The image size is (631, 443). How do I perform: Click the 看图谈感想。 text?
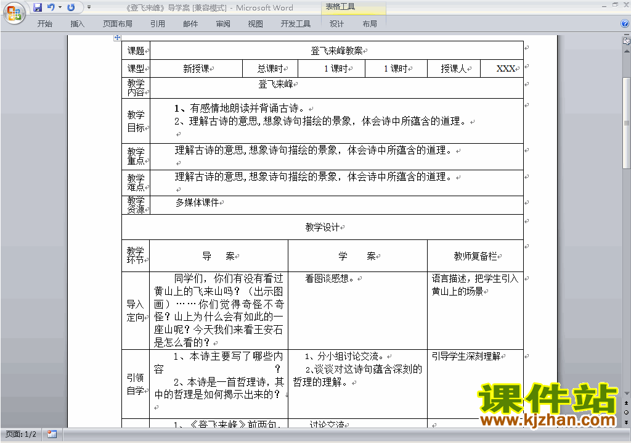330,278
